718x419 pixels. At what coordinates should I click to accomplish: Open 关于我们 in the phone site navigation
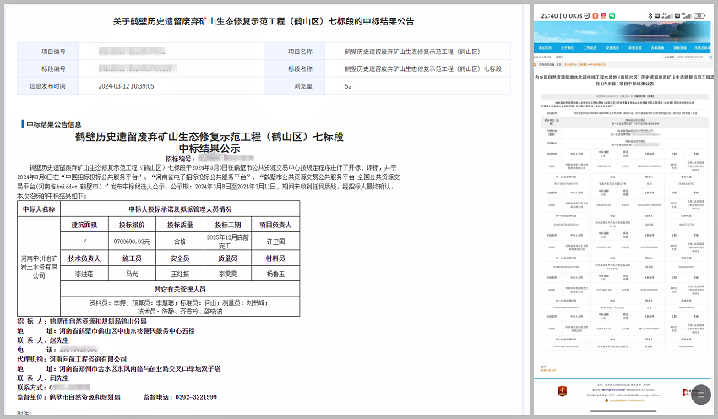[568, 48]
